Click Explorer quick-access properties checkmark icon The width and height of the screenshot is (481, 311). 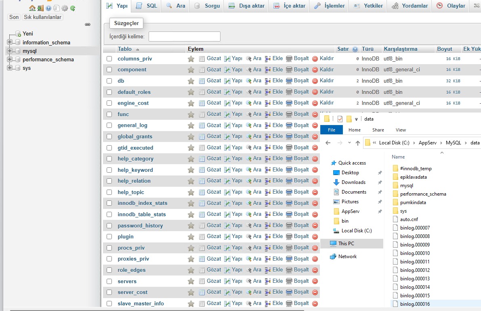[340, 119]
